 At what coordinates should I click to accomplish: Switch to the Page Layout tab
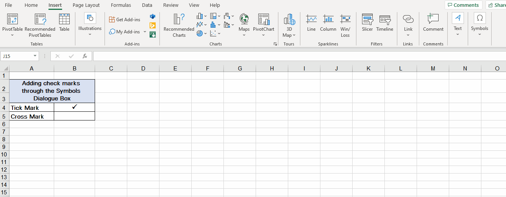[x=86, y=5]
